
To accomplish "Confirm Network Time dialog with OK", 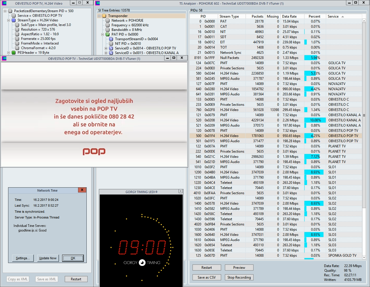I will (x=73, y=258).
